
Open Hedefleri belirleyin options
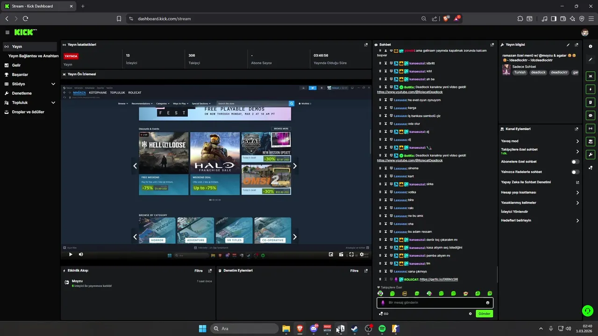click(540, 220)
